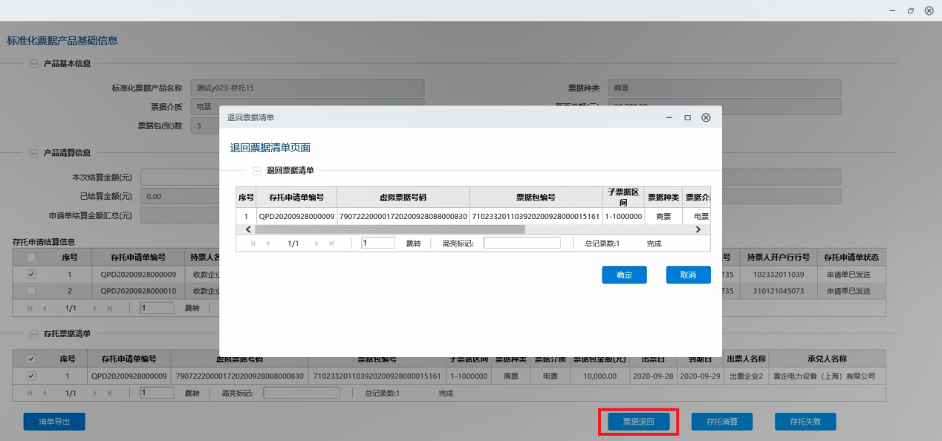Screen dimensions: 942x441
Task: Collapse the 退回票据清单 section
Action: [257, 171]
